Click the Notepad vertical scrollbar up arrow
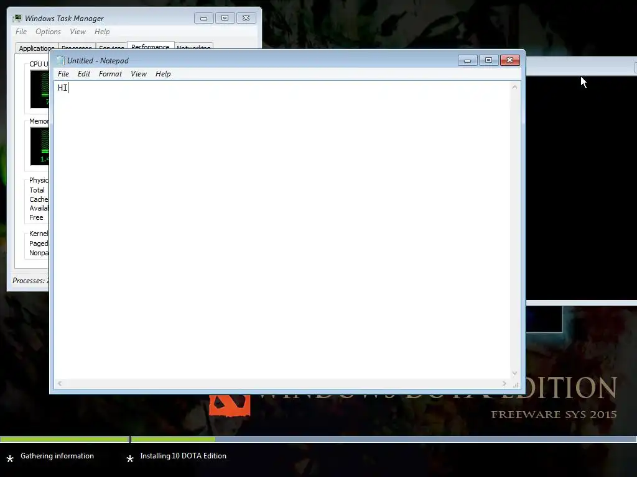This screenshot has height=477, width=637. click(x=514, y=87)
